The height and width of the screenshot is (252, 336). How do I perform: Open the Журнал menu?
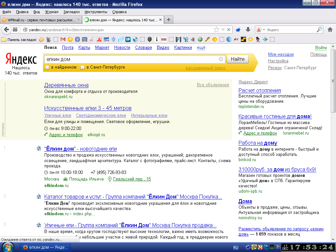point(52,12)
